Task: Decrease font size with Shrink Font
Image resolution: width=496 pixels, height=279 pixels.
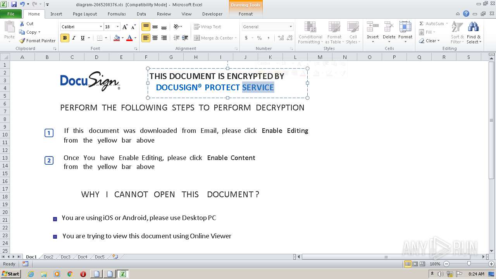Action: tap(133, 27)
